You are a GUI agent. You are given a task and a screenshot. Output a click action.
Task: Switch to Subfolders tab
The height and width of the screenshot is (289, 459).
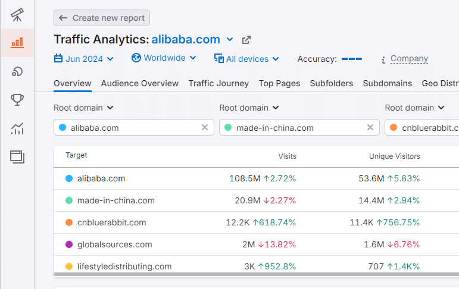pos(332,83)
